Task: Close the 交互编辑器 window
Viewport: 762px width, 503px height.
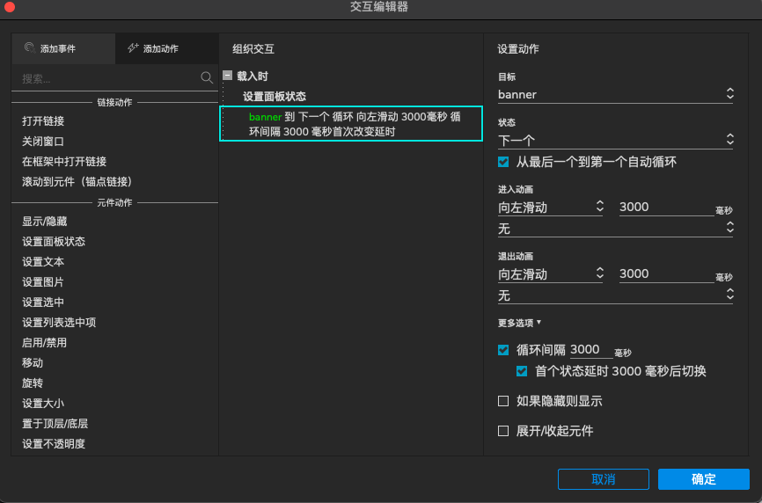Action: [x=9, y=7]
